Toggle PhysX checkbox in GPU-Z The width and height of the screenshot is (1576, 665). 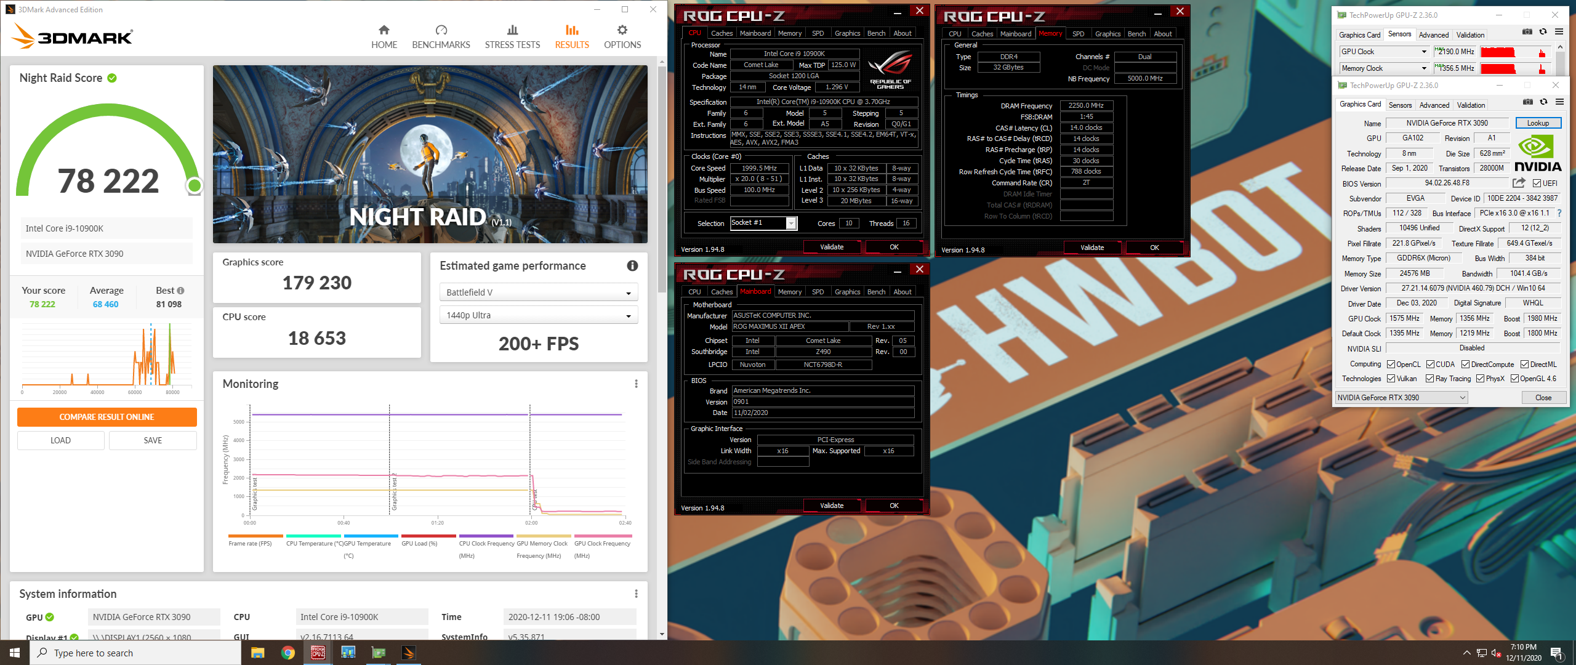1481,379
